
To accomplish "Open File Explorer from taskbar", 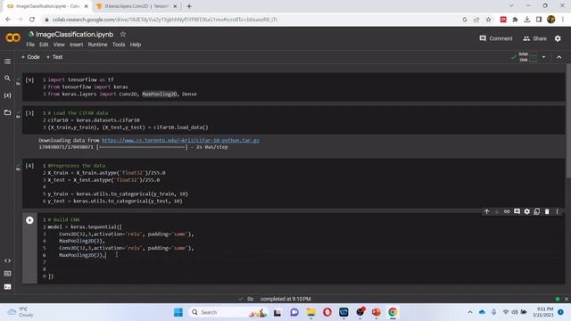I will [311, 312].
